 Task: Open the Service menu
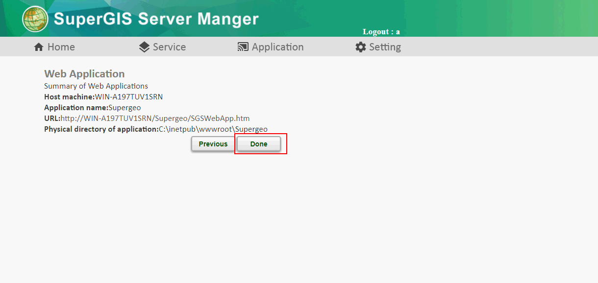[x=162, y=47]
